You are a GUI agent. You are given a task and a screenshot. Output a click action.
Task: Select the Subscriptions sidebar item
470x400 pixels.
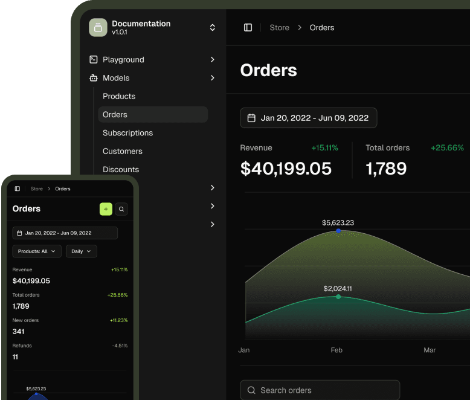[127, 133]
